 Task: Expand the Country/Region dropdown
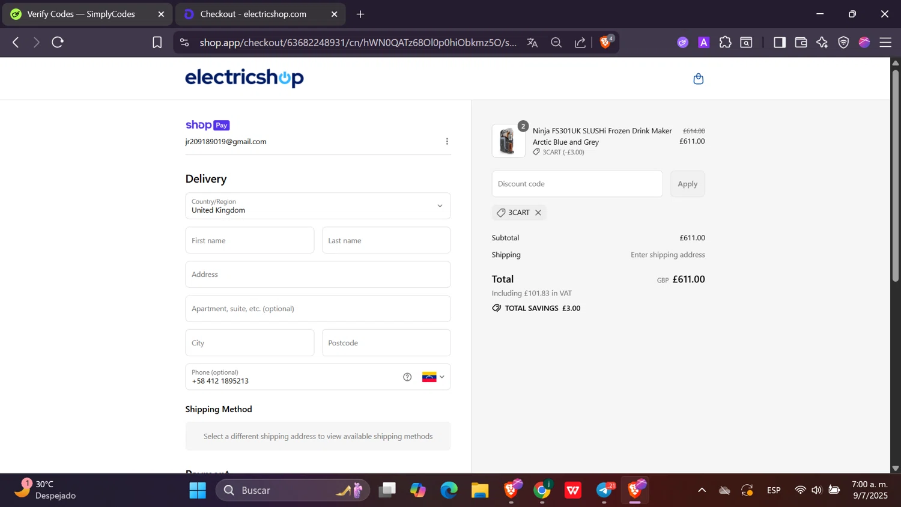pyautogui.click(x=318, y=206)
